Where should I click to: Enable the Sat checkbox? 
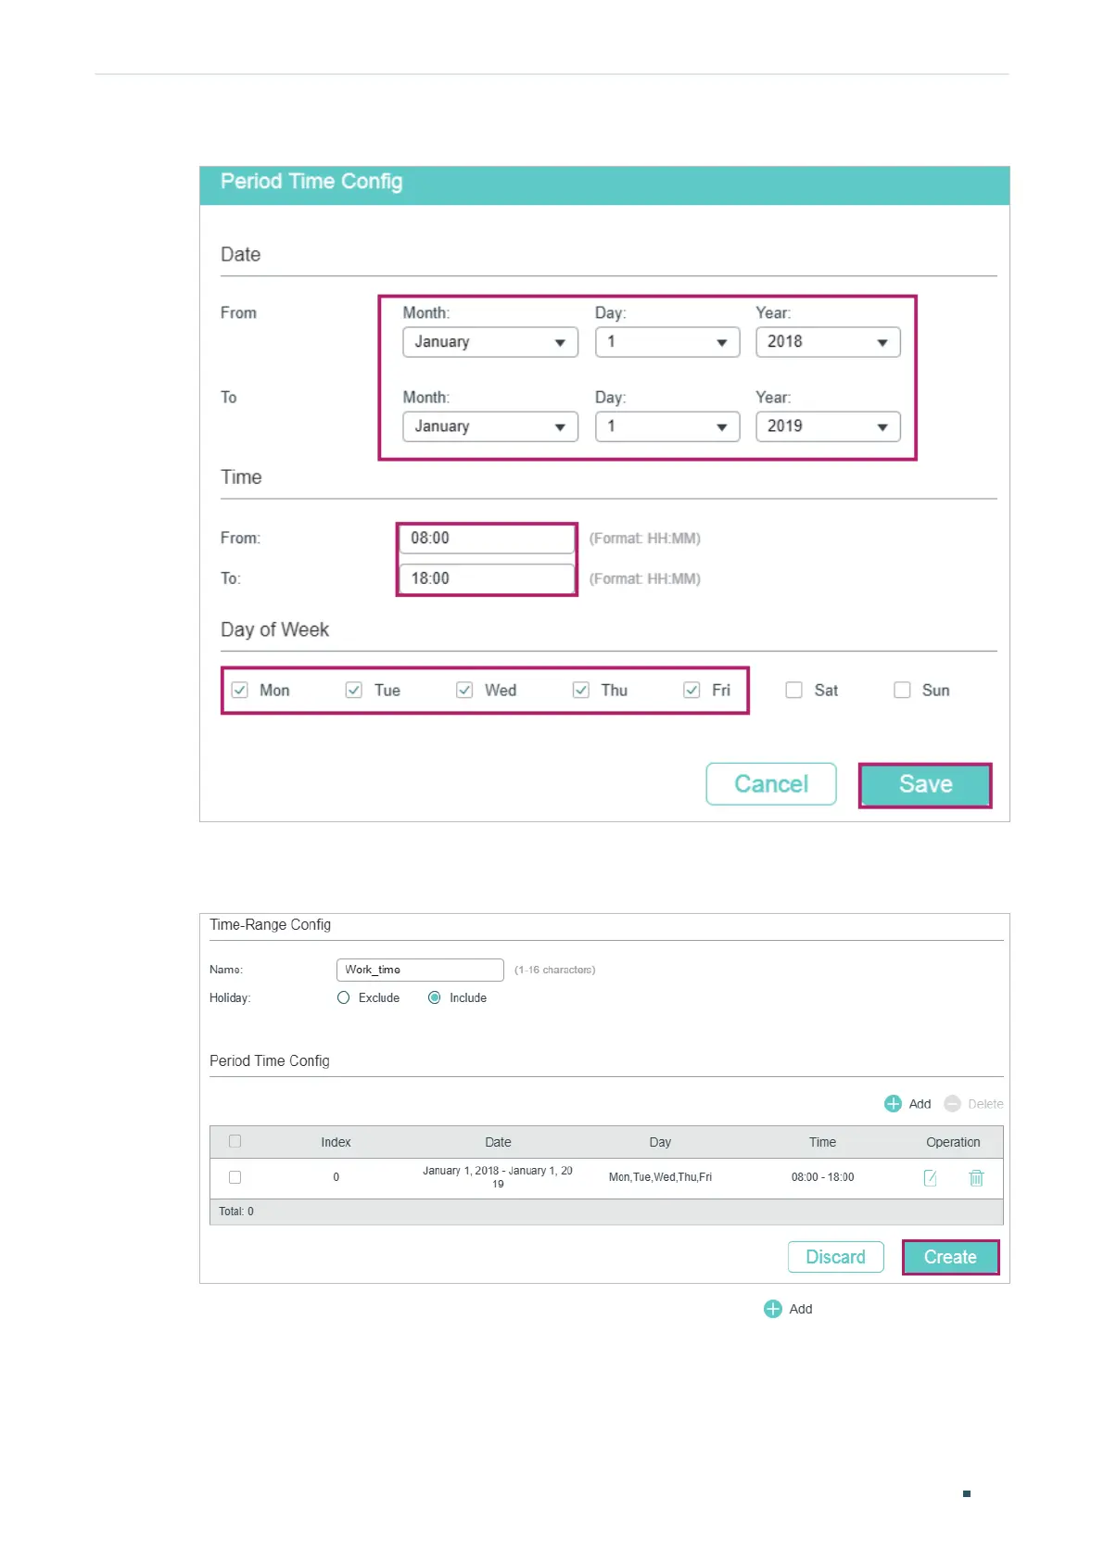point(793,690)
